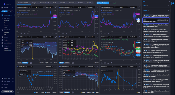
Task: Open the Seasonals dropdown on SG 10 E/W chart
Action: (49, 37)
